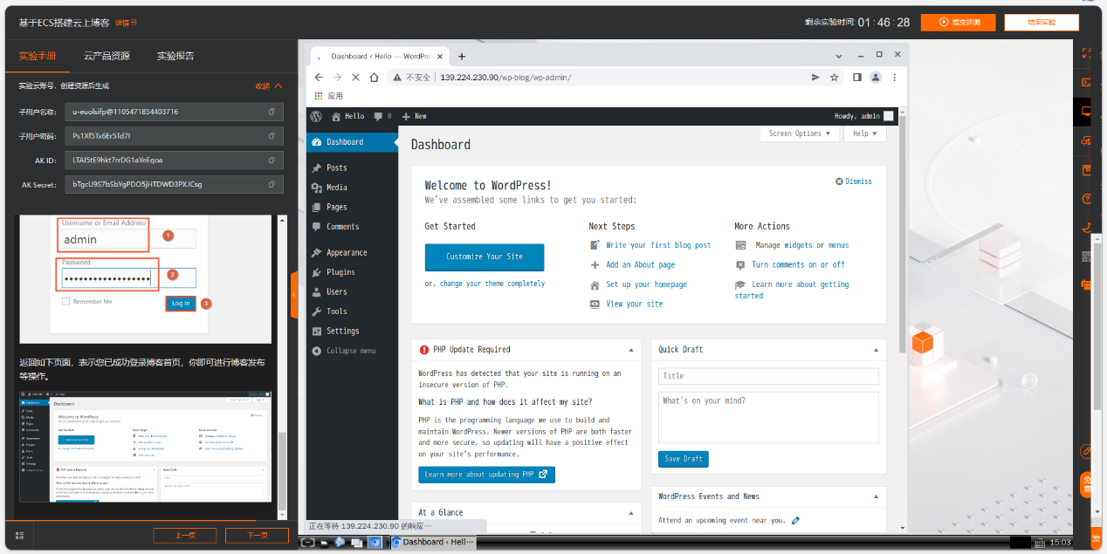Image resolution: width=1107 pixels, height=554 pixels.
Task: Open a new Chrome tab with plus icon
Action: click(x=462, y=56)
